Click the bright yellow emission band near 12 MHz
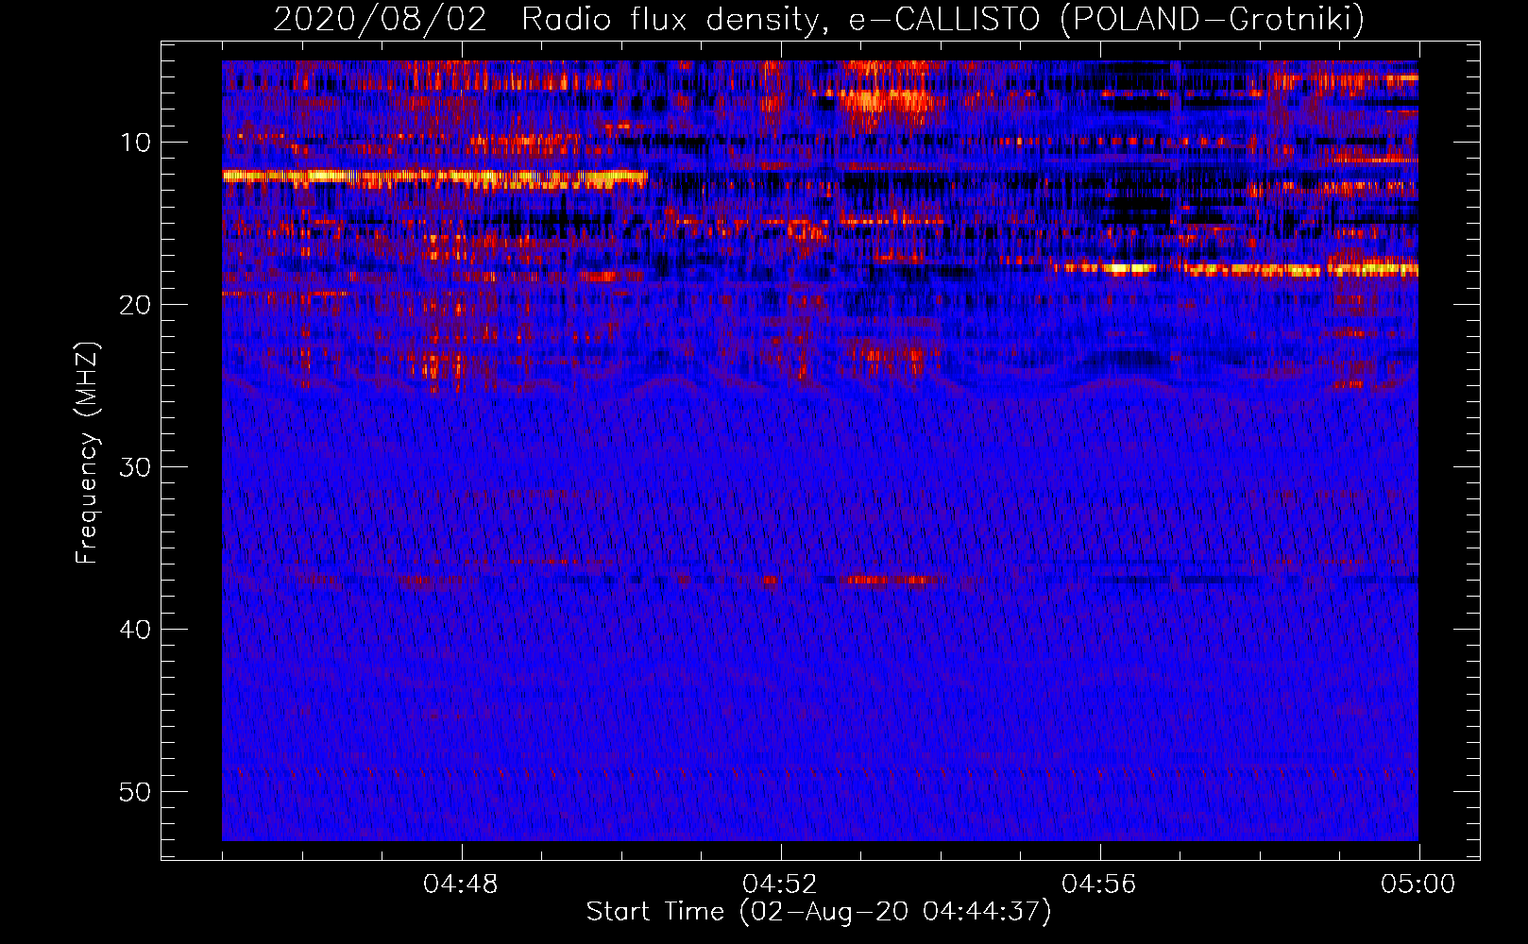 pos(434,177)
